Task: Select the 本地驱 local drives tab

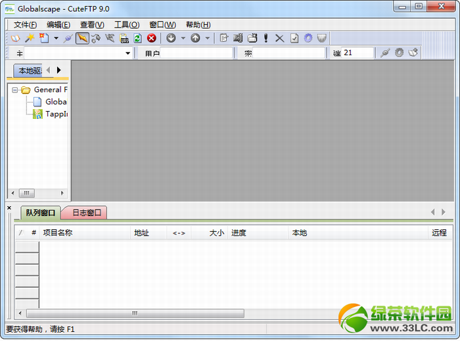Action: click(x=28, y=70)
